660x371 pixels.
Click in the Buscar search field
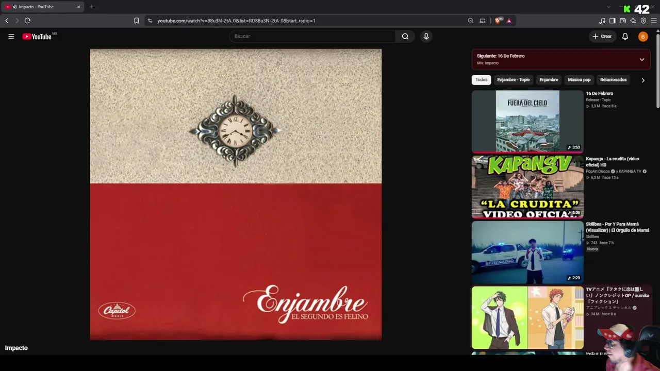point(312,37)
